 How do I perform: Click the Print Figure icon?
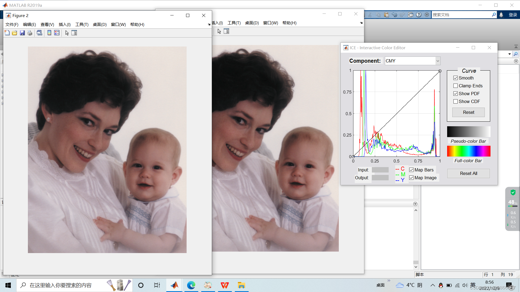tap(30, 33)
